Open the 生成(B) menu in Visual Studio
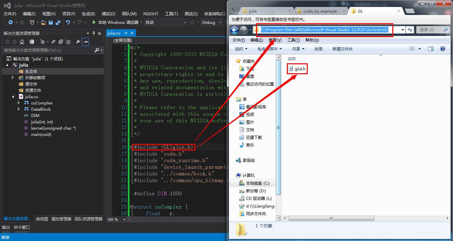The width and height of the screenshot is (453, 241). tap(88, 14)
